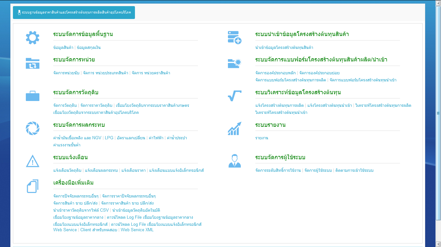Click the aperture icon for ระบบจัดการผลกระทบ

(33, 128)
